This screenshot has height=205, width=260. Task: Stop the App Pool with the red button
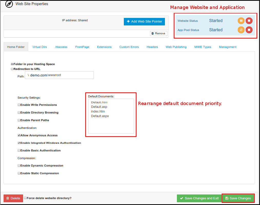click(x=249, y=30)
